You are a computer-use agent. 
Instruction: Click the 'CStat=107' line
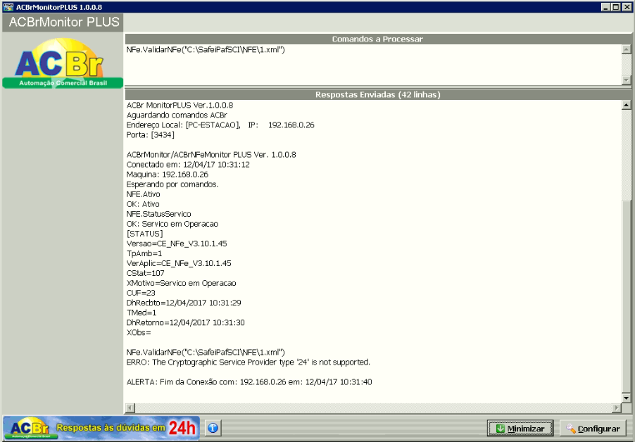146,273
